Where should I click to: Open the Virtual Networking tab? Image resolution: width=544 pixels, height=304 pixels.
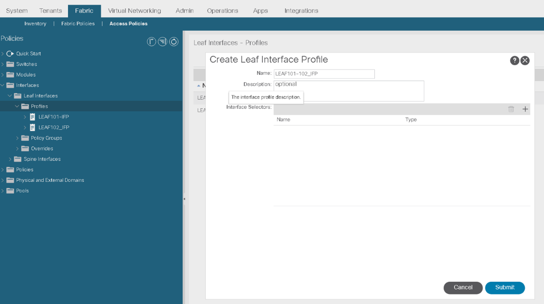tap(134, 11)
